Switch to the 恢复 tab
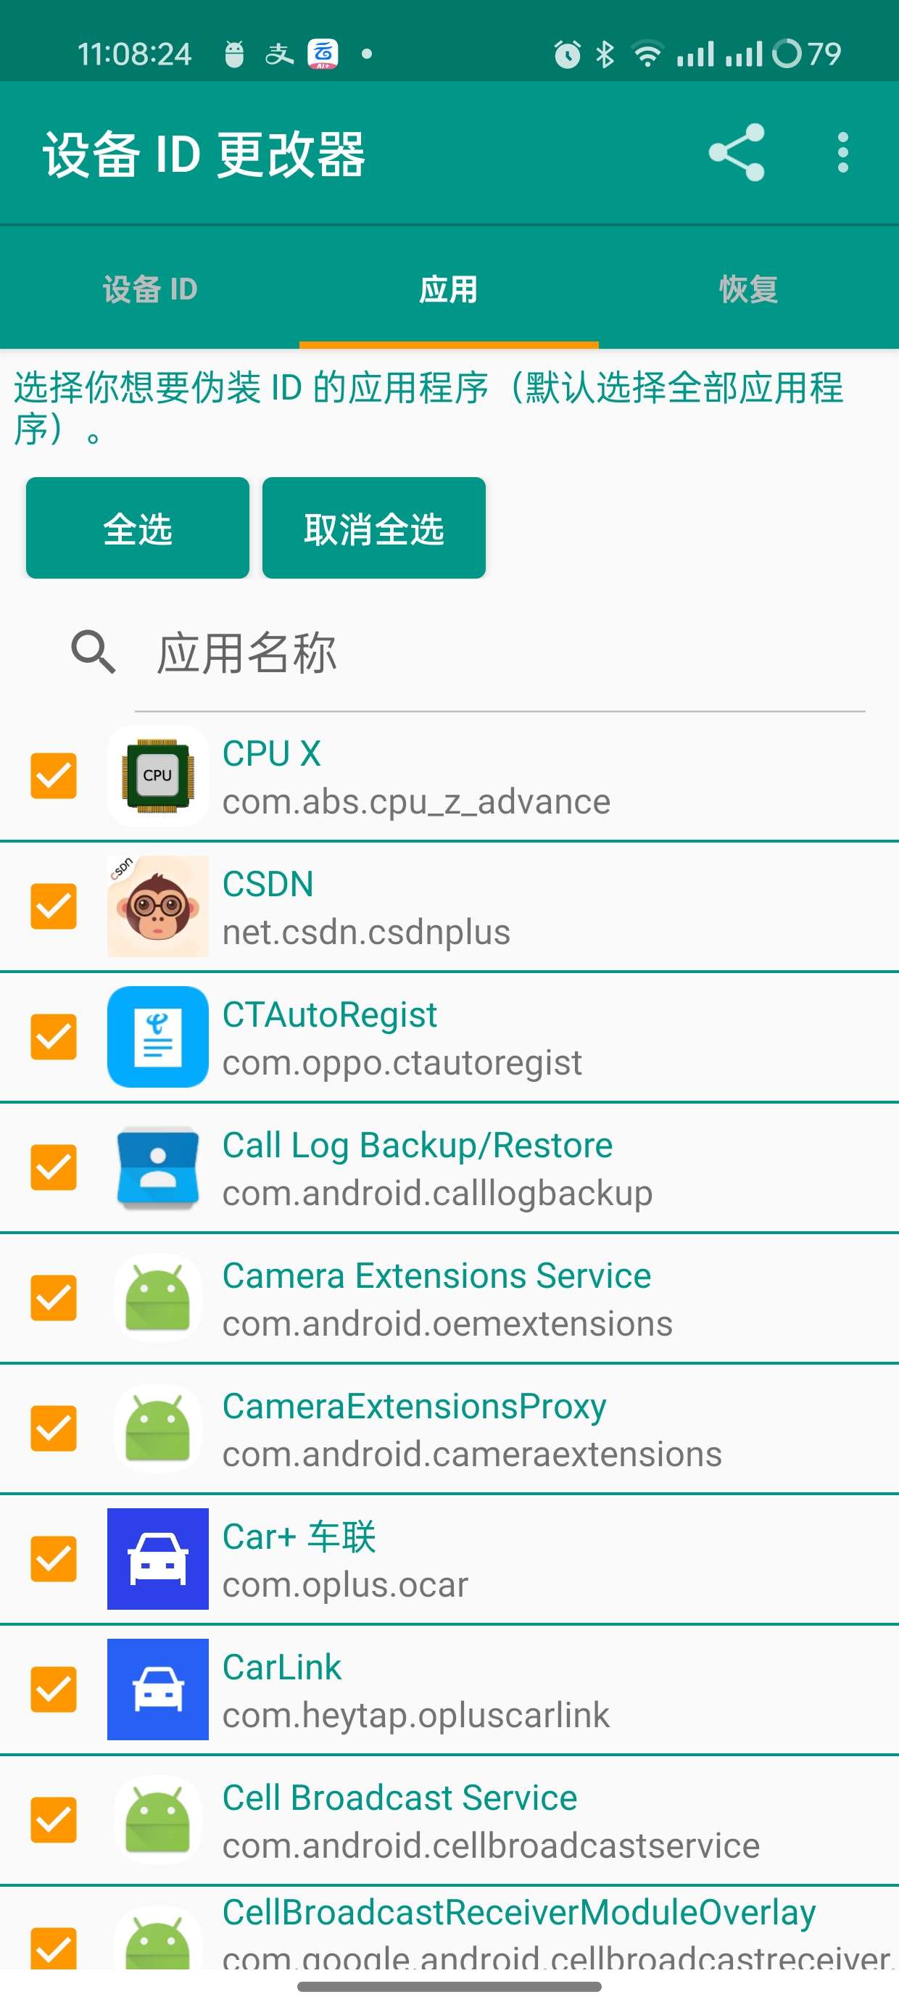Viewport: 899px width, 2010px height. pyautogui.click(x=748, y=289)
